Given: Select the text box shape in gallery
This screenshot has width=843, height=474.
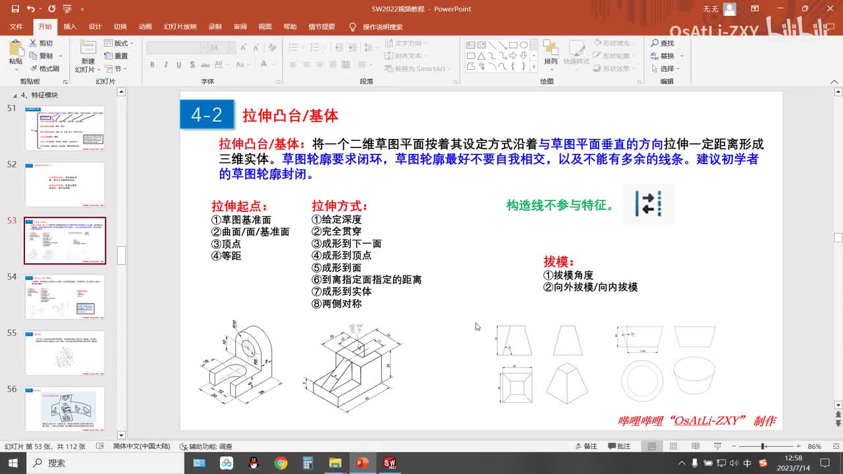Looking at the screenshot, I should coord(471,45).
